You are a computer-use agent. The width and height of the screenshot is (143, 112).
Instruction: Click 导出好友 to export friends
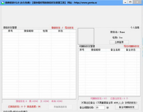(69, 28)
